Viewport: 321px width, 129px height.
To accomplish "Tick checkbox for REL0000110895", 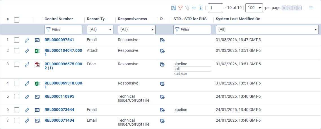I will [17, 97].
